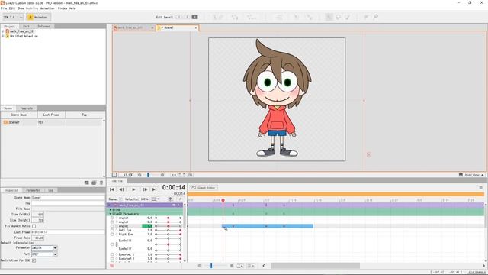Toggle checkbox for the highlighted Angle Z row
The width and height of the screenshot is (488, 275).
point(112,226)
